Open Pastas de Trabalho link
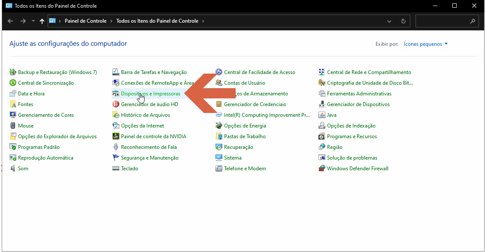The height and width of the screenshot is (252, 485). [x=245, y=136]
